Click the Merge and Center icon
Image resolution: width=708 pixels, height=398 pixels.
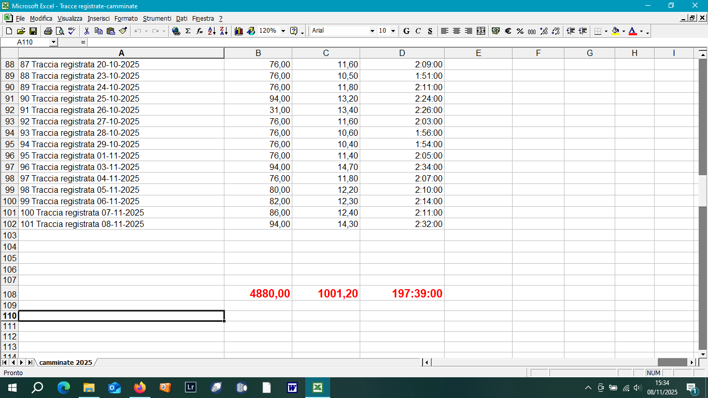pos(481,31)
